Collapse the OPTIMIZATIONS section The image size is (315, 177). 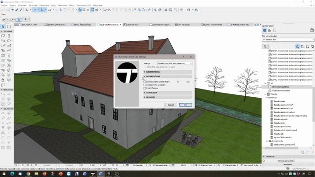click(x=168, y=77)
